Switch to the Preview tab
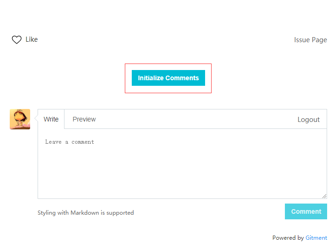Screen dimensions: 335x249 tap(84, 119)
